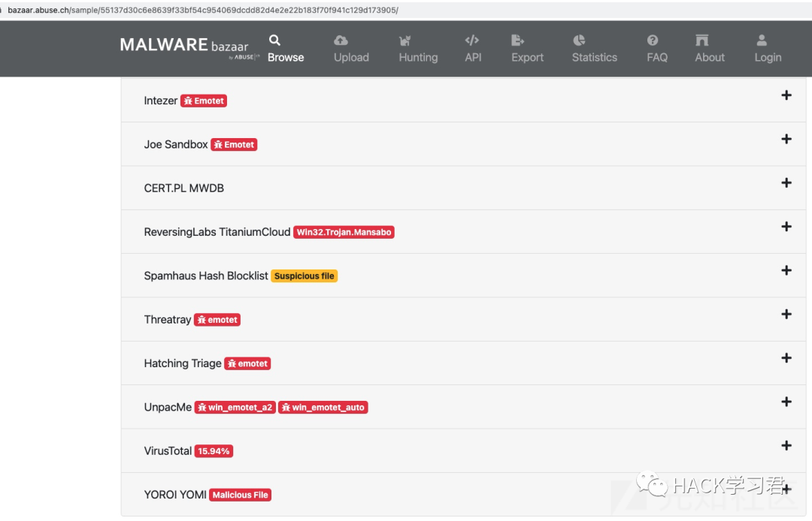Go to the About page label
The width and height of the screenshot is (812, 521).
pos(710,57)
